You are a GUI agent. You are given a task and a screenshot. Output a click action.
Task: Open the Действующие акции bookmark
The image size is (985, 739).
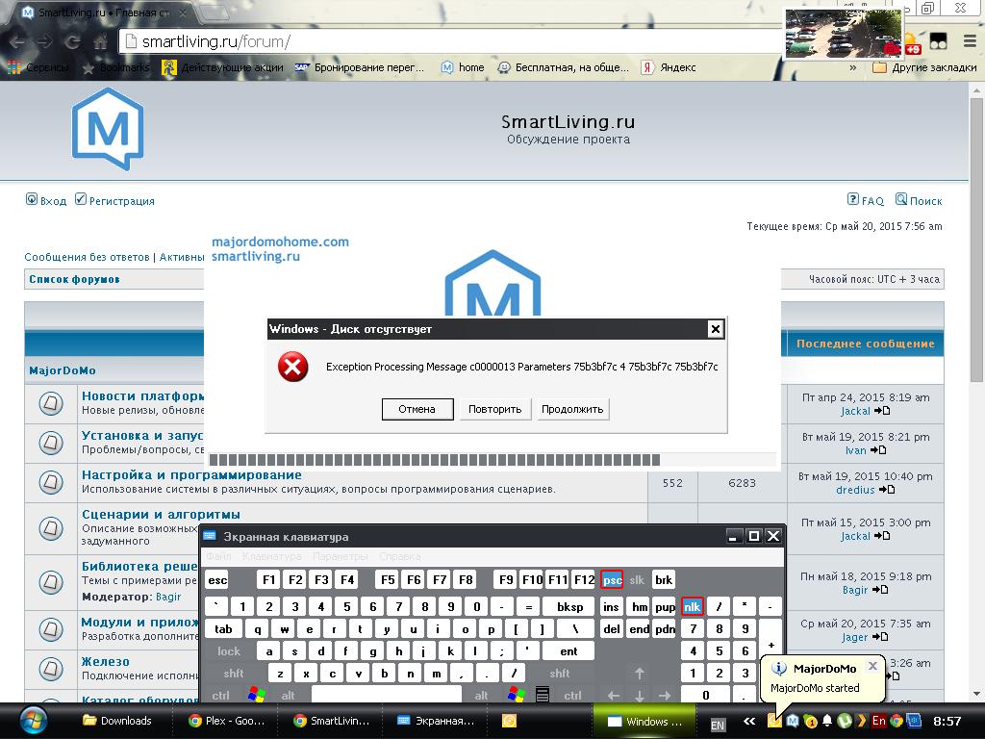[222, 67]
